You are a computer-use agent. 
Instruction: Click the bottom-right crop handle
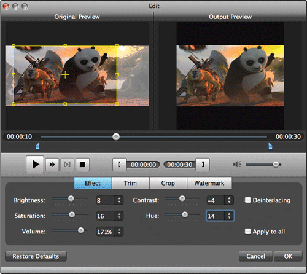coord(117,104)
